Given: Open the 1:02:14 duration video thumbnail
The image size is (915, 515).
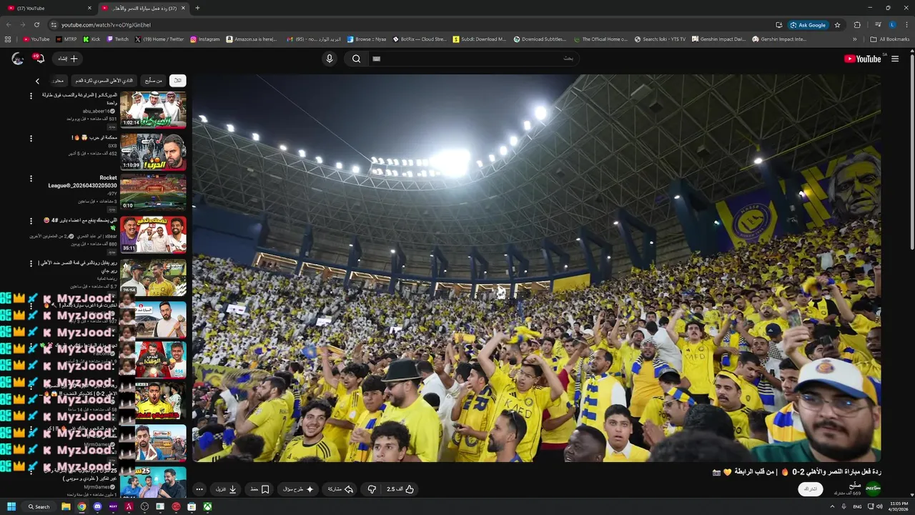Looking at the screenshot, I should point(153,109).
